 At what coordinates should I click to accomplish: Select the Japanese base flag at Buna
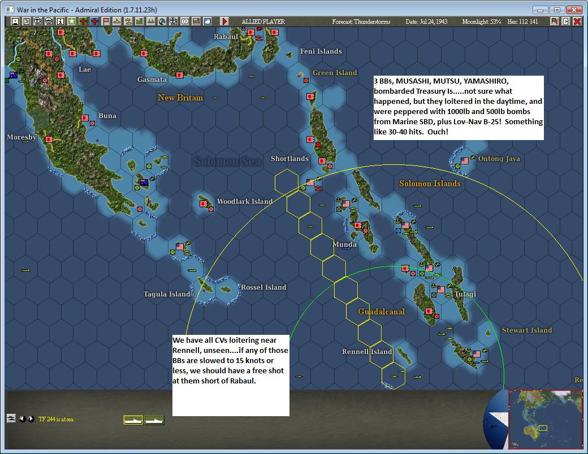click(85, 118)
